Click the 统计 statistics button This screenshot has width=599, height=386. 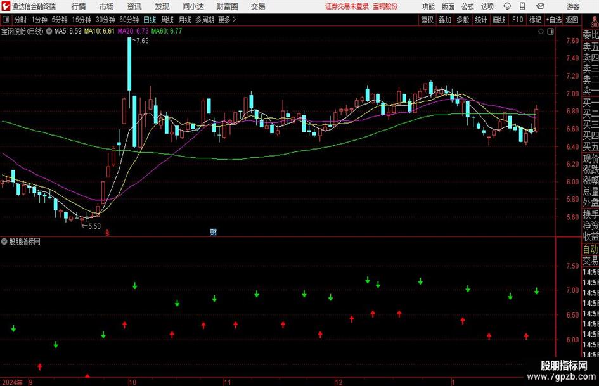pyautogui.click(x=480, y=20)
